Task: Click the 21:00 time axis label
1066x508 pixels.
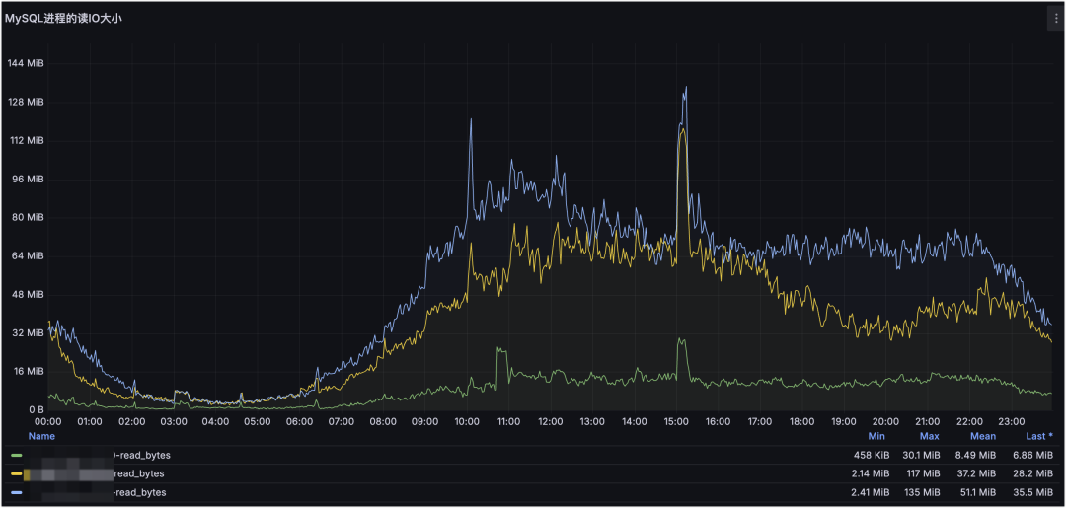Action: [928, 421]
